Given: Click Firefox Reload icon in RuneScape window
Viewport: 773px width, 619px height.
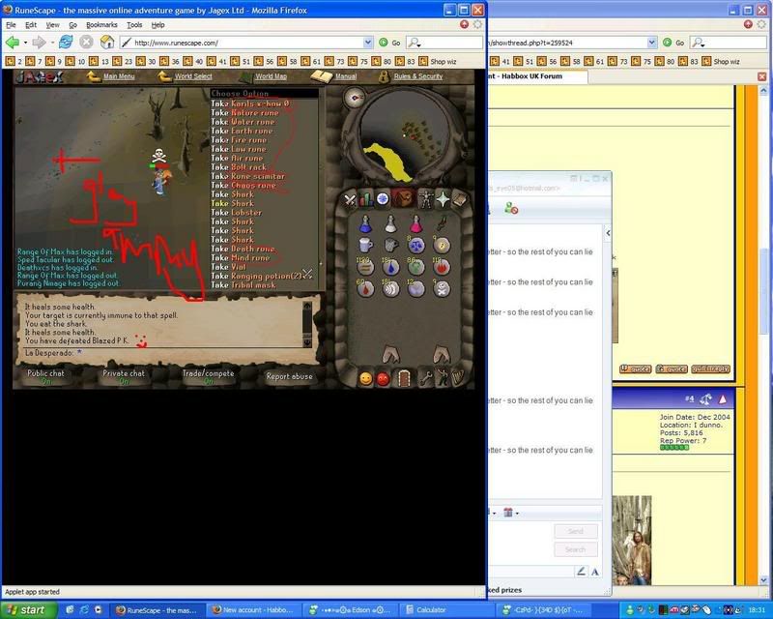Looking at the screenshot, I should (66, 43).
